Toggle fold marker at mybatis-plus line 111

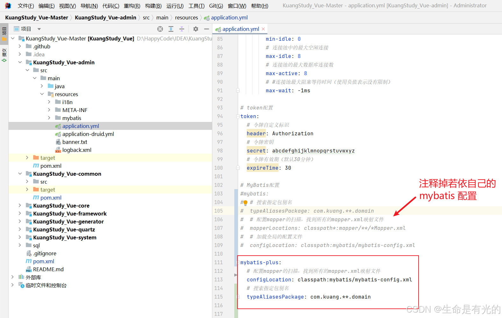[x=238, y=263]
